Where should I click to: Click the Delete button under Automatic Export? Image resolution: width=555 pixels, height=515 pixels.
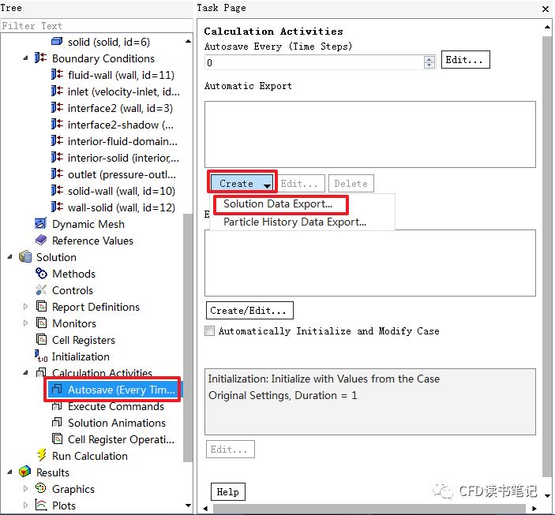click(x=351, y=183)
